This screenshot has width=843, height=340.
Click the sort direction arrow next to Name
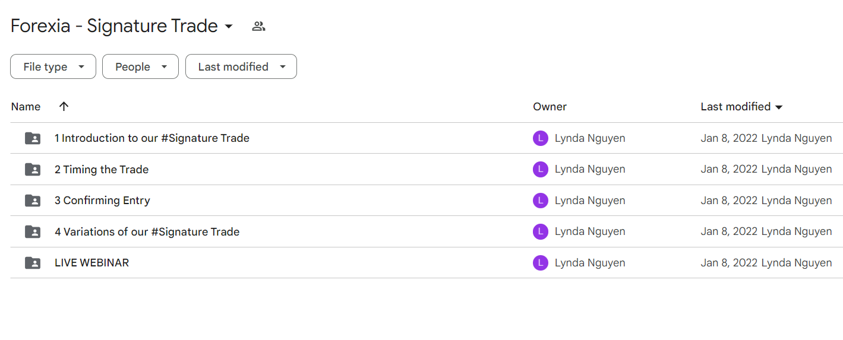point(64,106)
